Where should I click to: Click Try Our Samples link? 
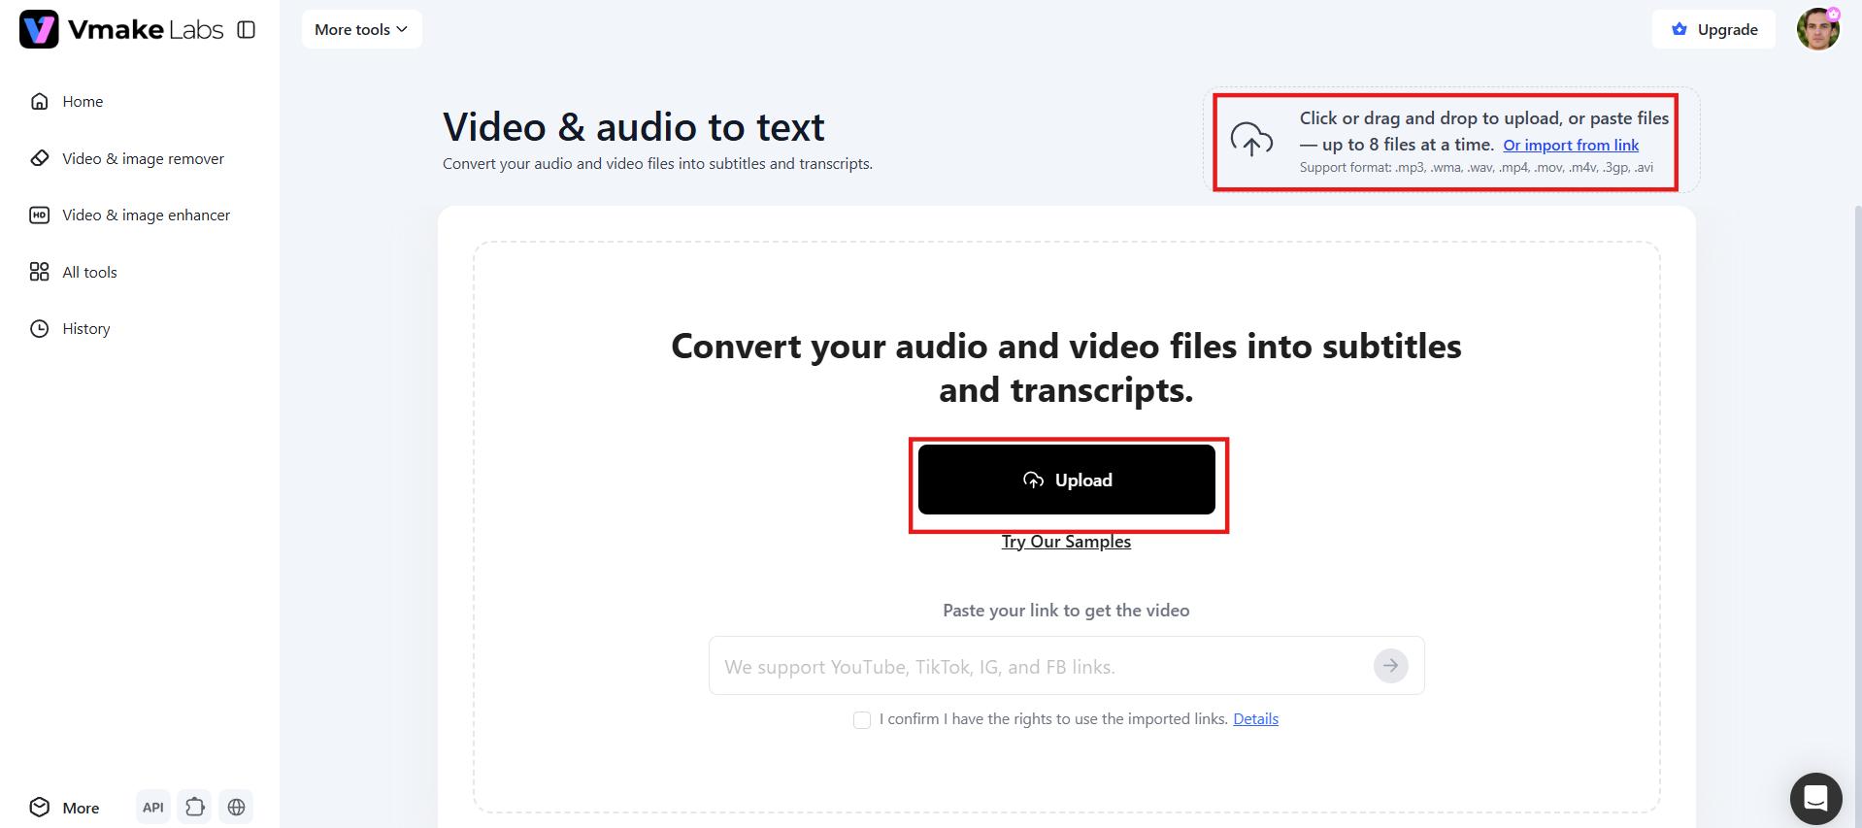pyautogui.click(x=1066, y=542)
